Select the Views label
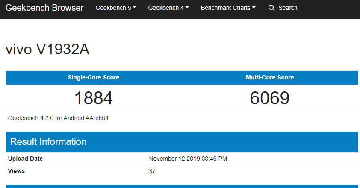 tap(16, 171)
